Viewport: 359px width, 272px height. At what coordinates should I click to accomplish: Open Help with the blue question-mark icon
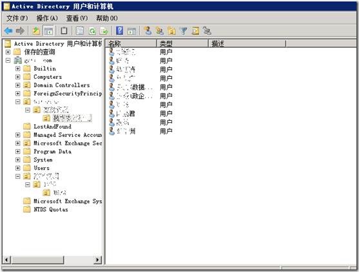(x=119, y=30)
